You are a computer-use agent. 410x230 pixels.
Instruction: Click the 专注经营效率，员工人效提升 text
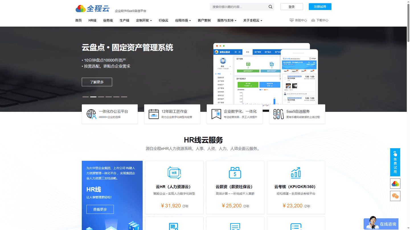click(240, 117)
